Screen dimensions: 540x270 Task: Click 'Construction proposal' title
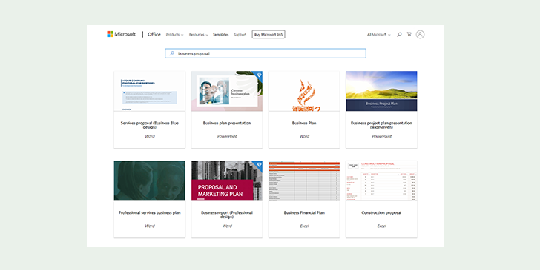pos(381,212)
